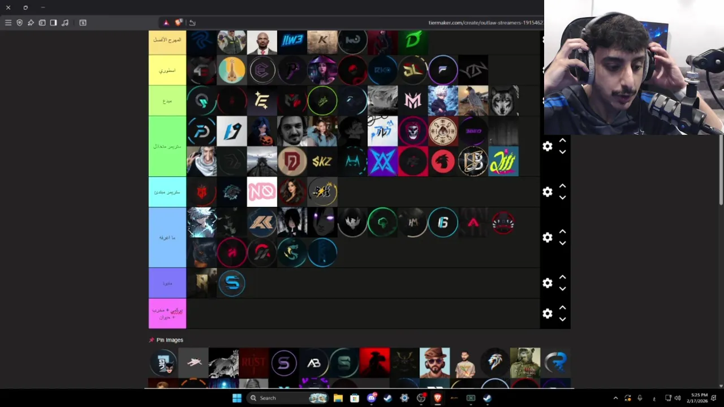Click the pale yellow top tier label
The width and height of the screenshot is (724, 407).
167,42
